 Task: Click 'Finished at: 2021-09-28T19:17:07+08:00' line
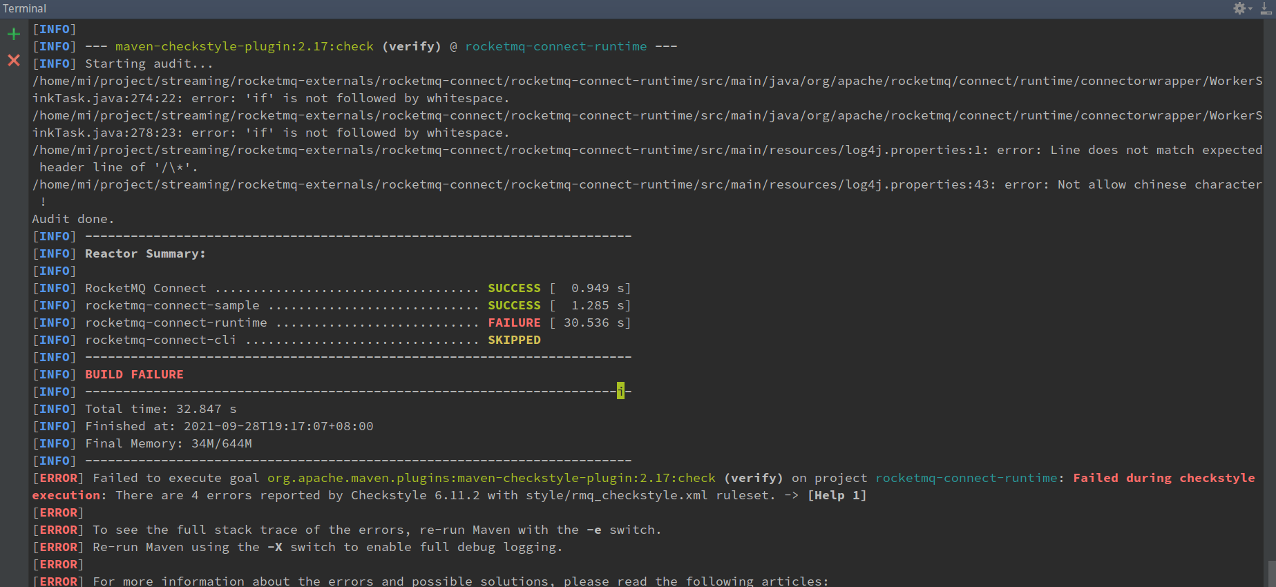229,426
